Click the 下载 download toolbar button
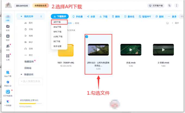The height and width of the screenshot is (113, 185). pyautogui.click(x=103, y=17)
